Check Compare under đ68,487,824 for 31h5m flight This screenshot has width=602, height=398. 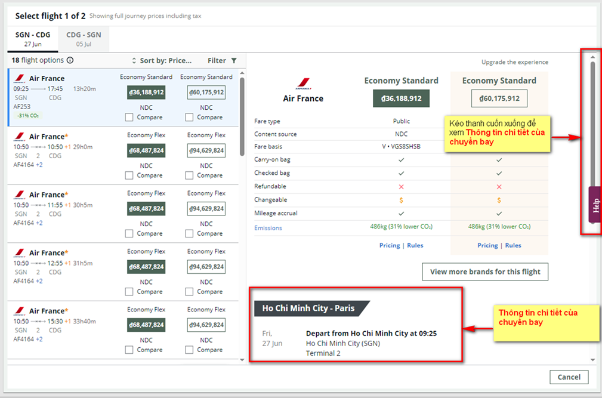(129, 292)
